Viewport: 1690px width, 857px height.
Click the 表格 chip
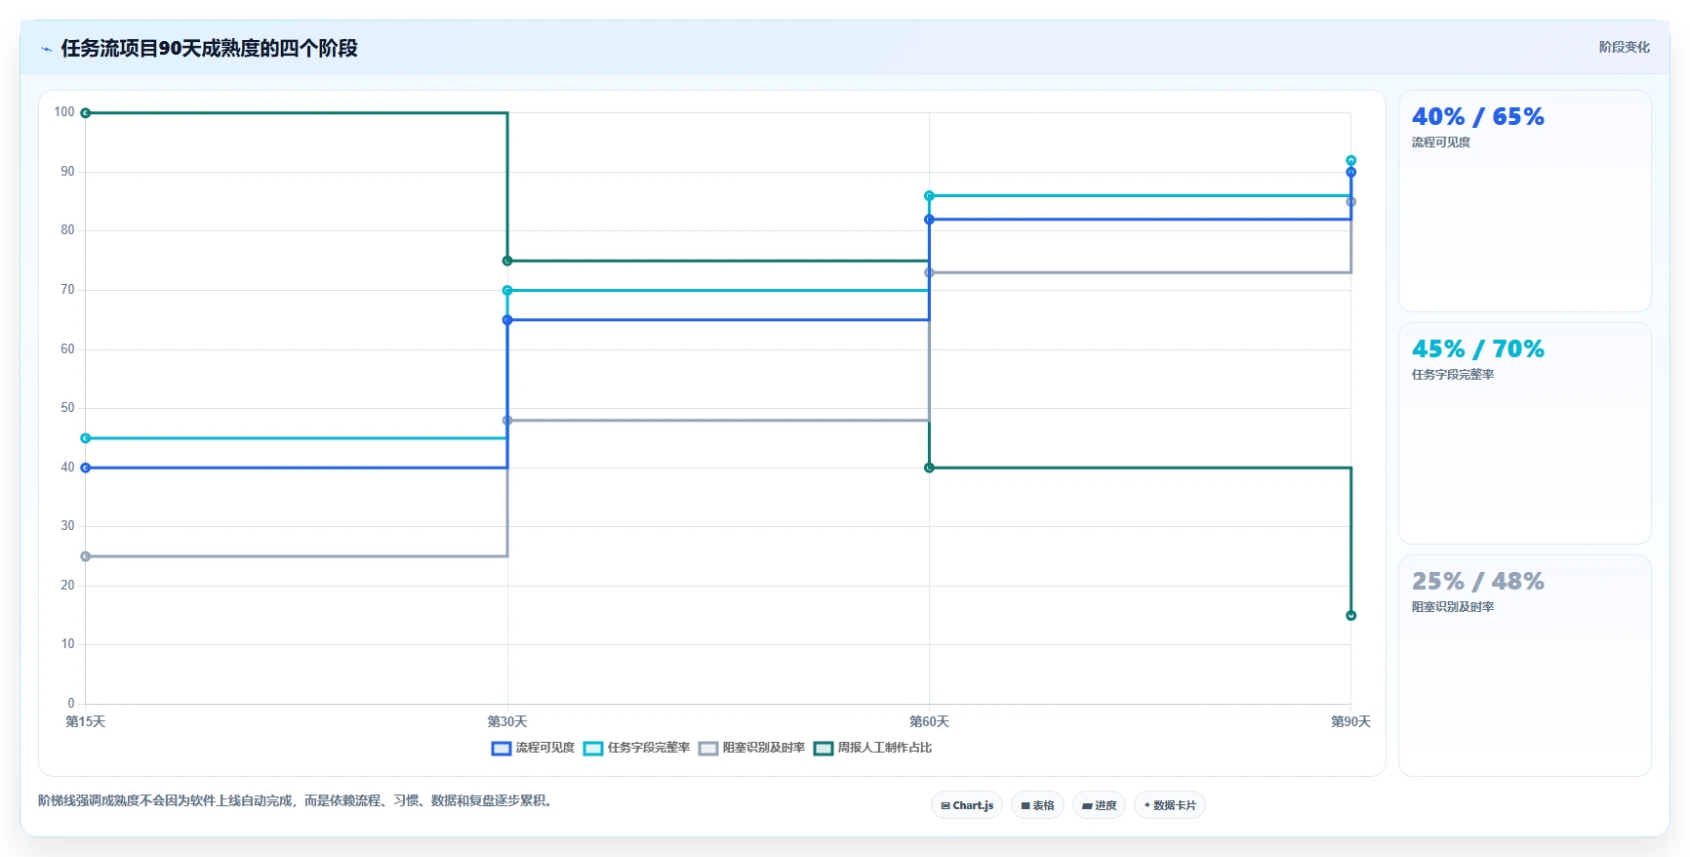[1037, 805]
